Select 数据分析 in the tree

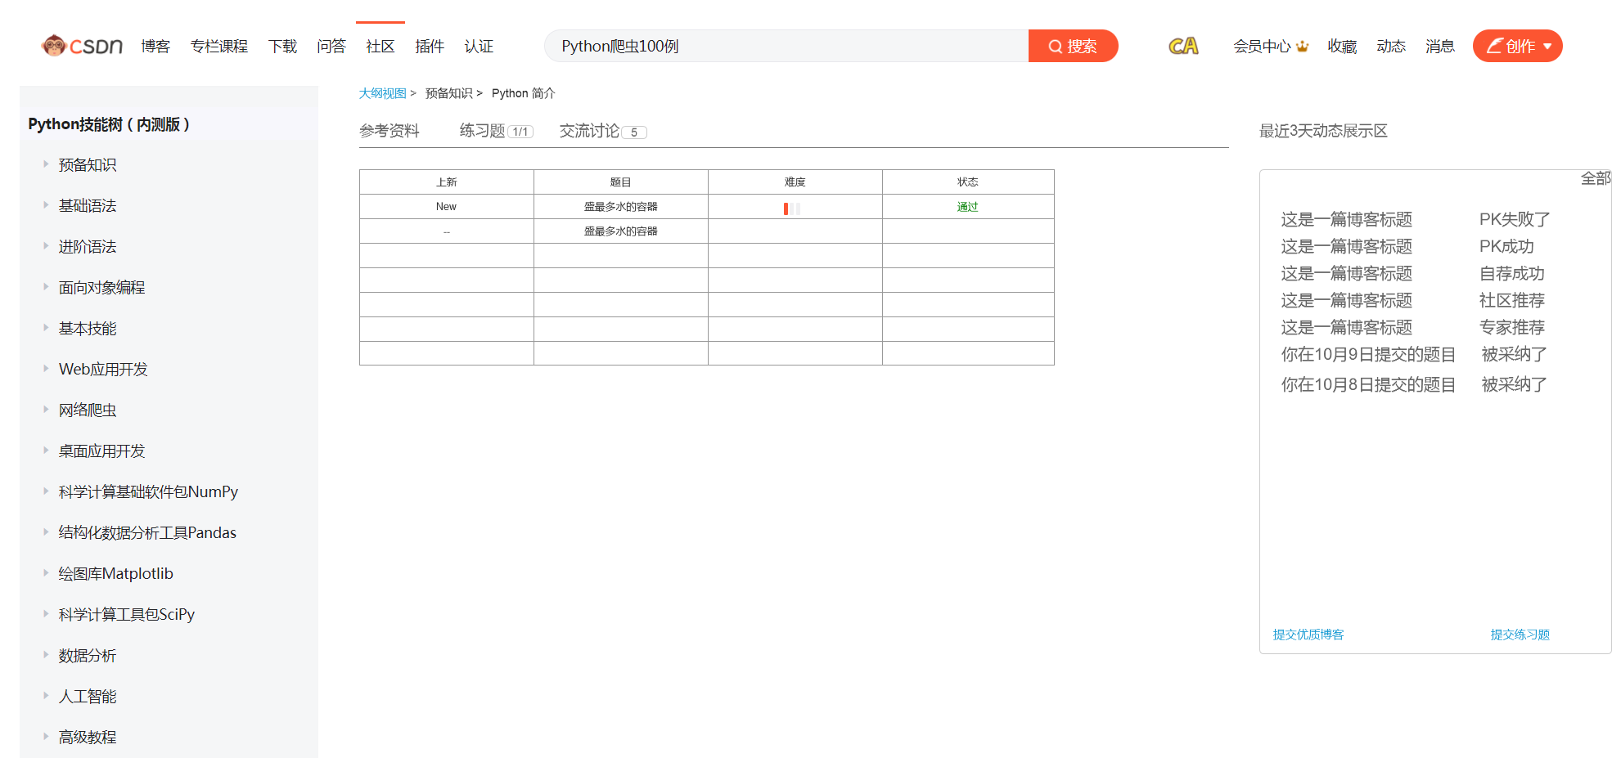pos(88,656)
